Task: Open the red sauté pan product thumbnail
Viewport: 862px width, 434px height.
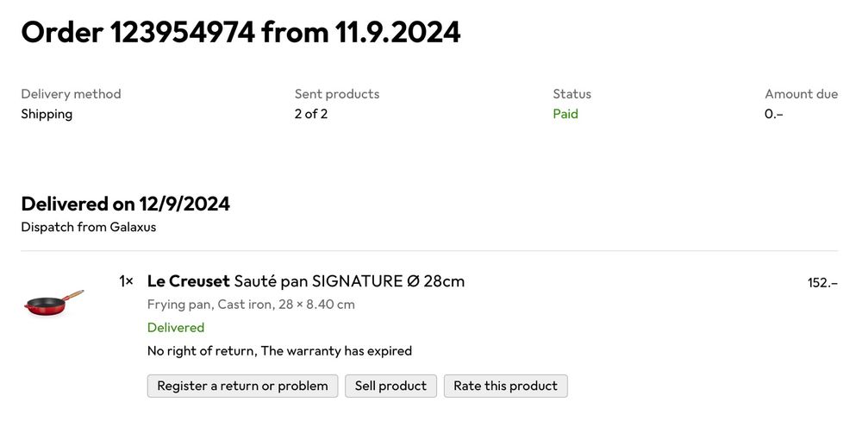Action: pyautogui.click(x=53, y=303)
